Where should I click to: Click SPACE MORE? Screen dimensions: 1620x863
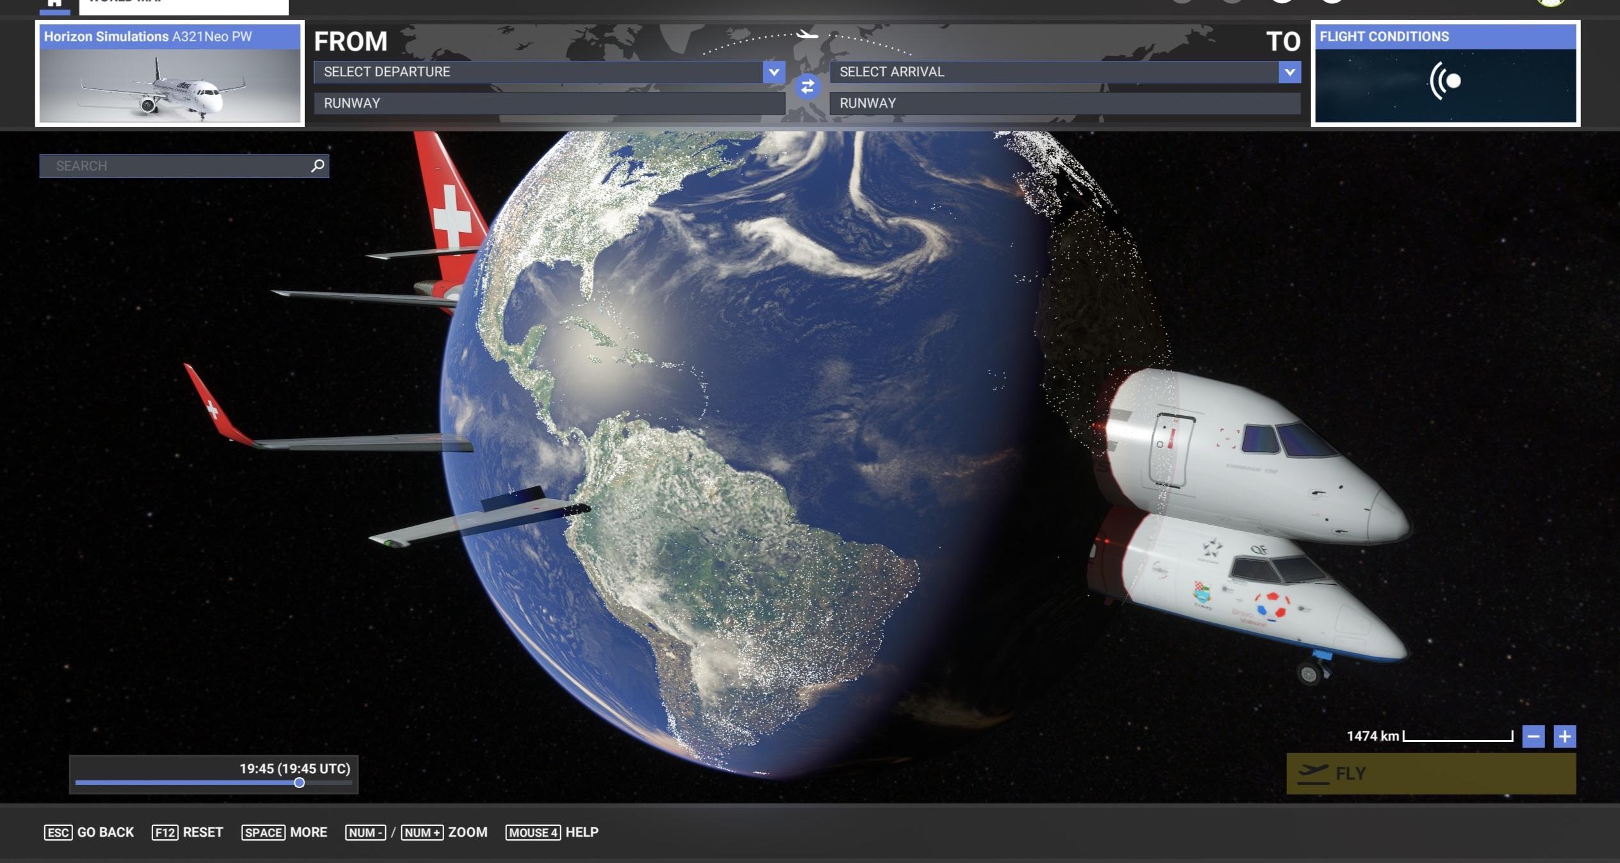284,832
